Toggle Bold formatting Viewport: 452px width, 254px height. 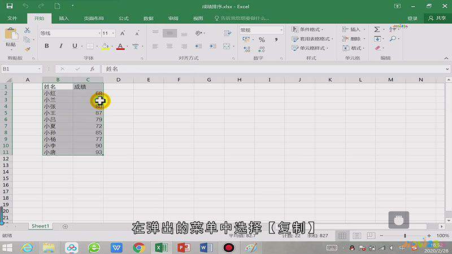(x=46, y=46)
